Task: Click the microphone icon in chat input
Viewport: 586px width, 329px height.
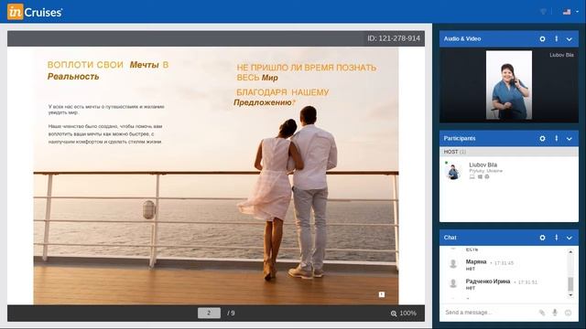Action: pos(555,313)
